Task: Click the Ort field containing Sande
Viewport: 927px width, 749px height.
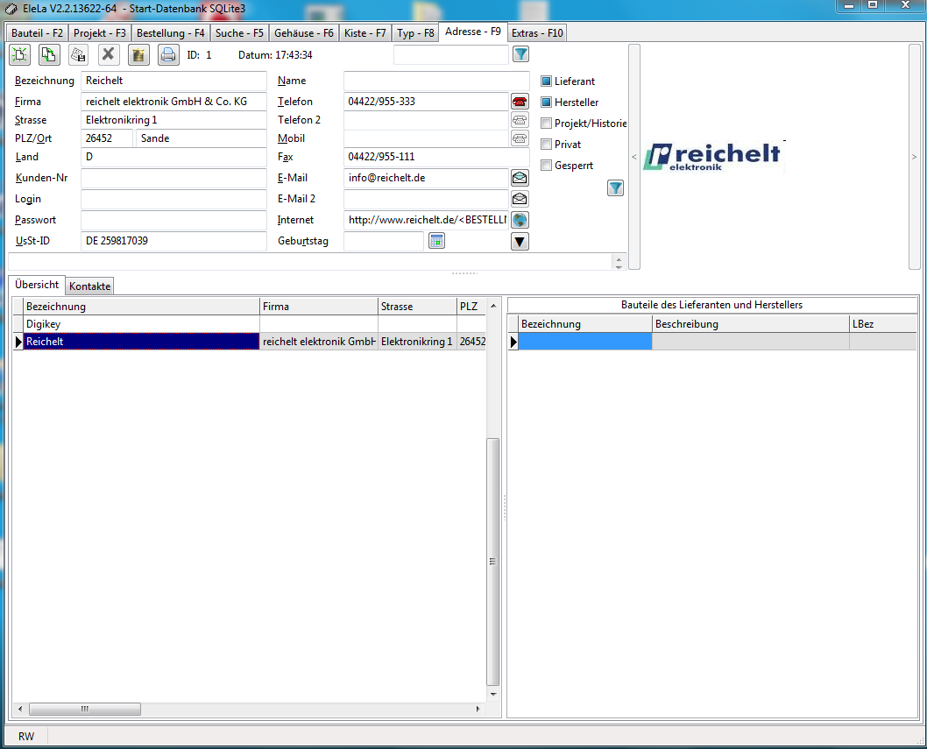Action: 201,138
